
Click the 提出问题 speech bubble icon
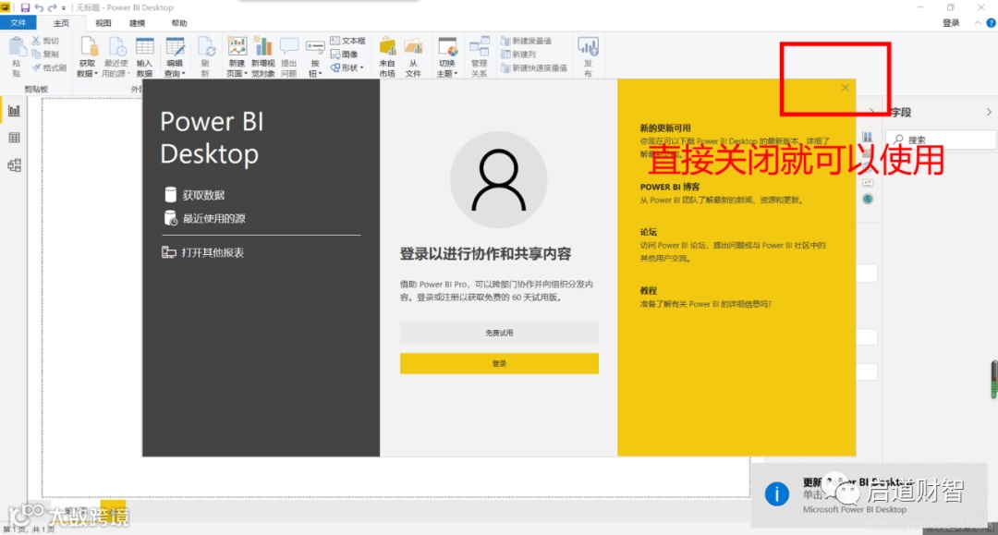(289, 46)
